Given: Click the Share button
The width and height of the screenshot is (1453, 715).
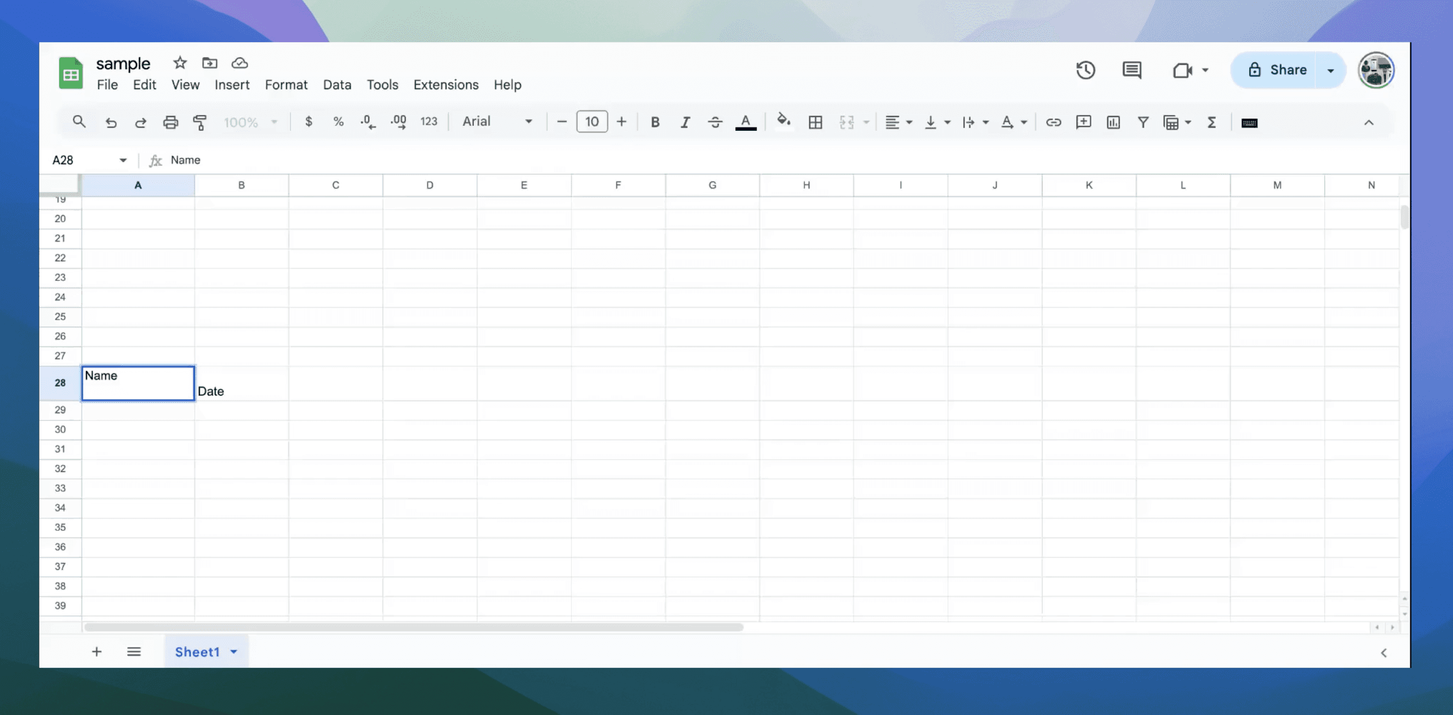Looking at the screenshot, I should pyautogui.click(x=1274, y=70).
